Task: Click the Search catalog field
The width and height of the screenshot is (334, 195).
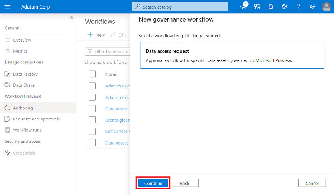Action: pyautogui.click(x=180, y=7)
